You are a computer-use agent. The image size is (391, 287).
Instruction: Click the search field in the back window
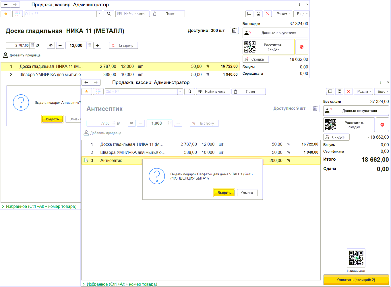click(60, 14)
